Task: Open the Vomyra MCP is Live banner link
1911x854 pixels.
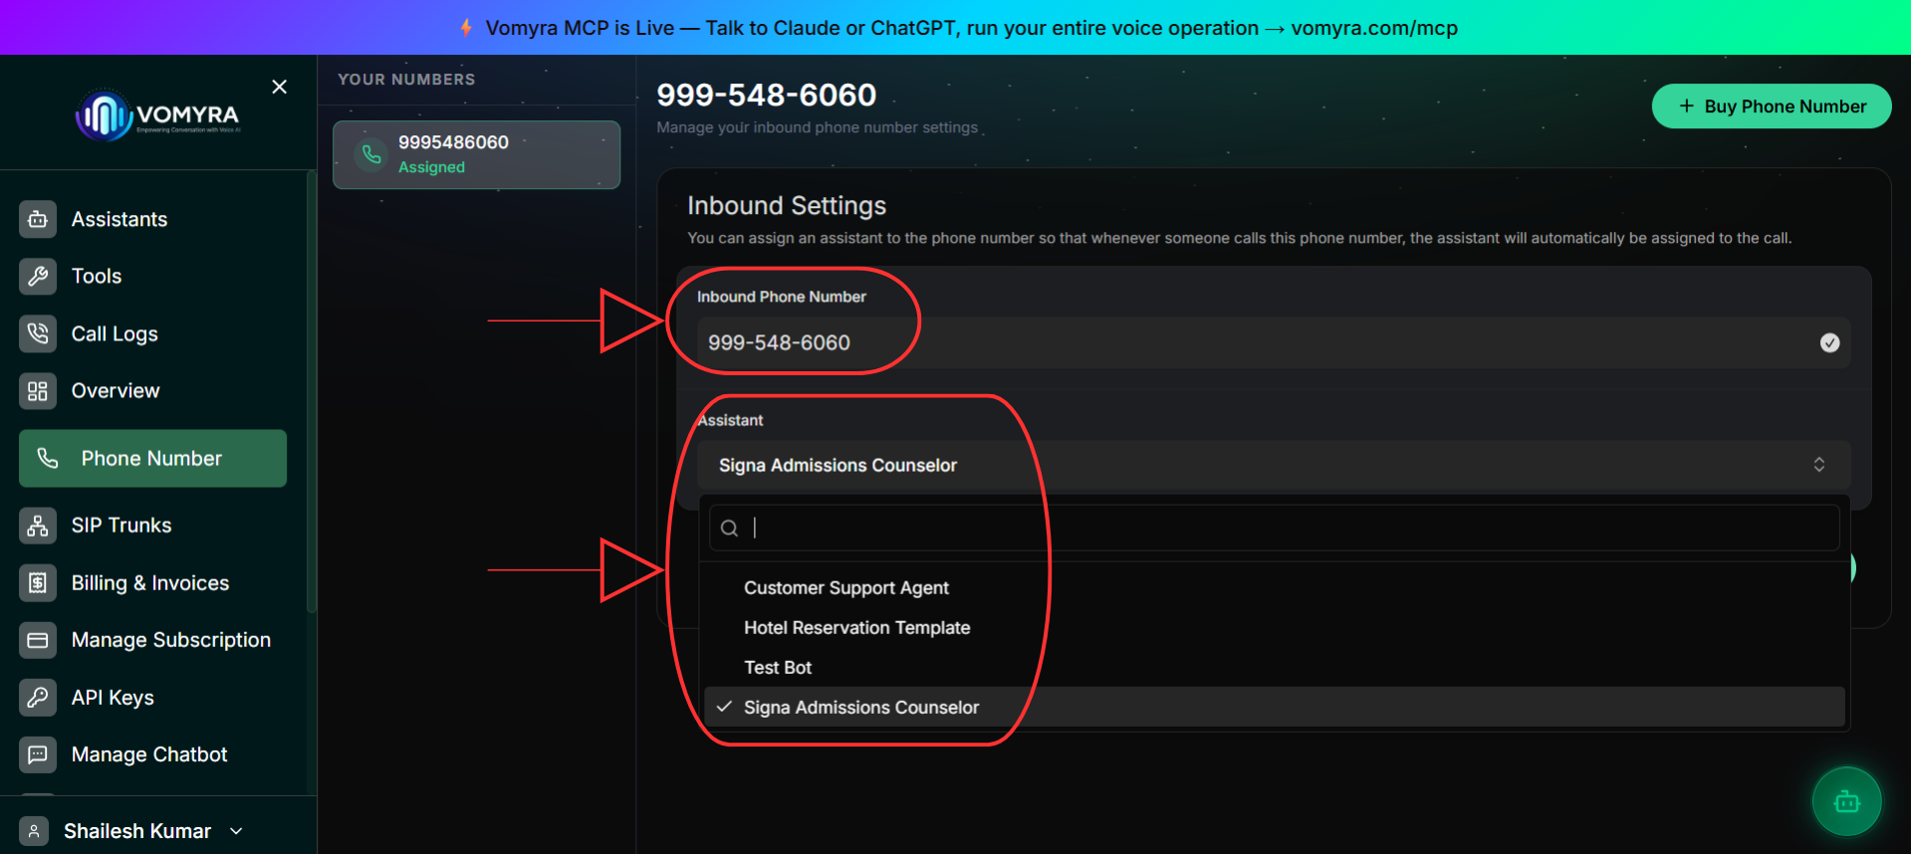Action: [971, 28]
